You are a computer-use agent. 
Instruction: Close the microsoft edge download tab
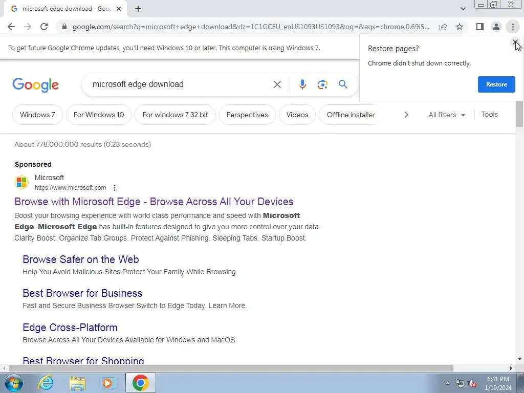(119, 9)
